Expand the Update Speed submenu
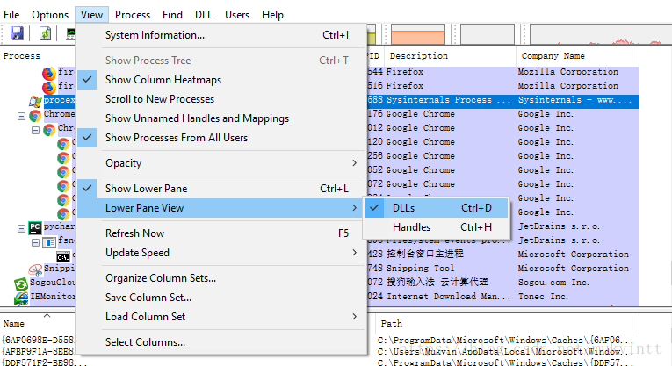672x366 pixels. coord(221,253)
